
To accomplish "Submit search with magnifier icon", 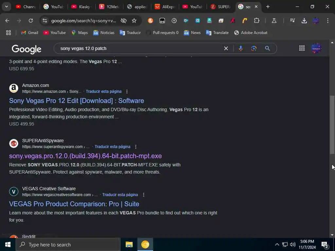I will coord(267,48).
